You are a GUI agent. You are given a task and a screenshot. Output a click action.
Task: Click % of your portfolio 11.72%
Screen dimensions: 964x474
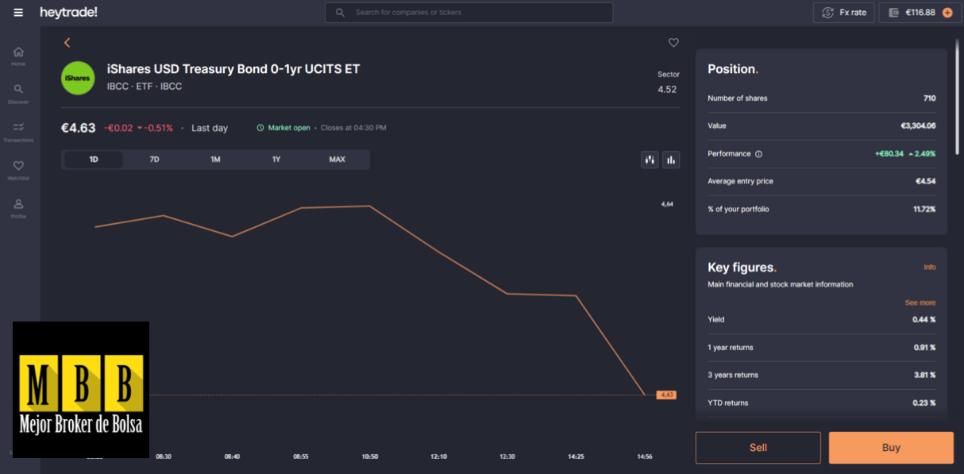tap(924, 210)
